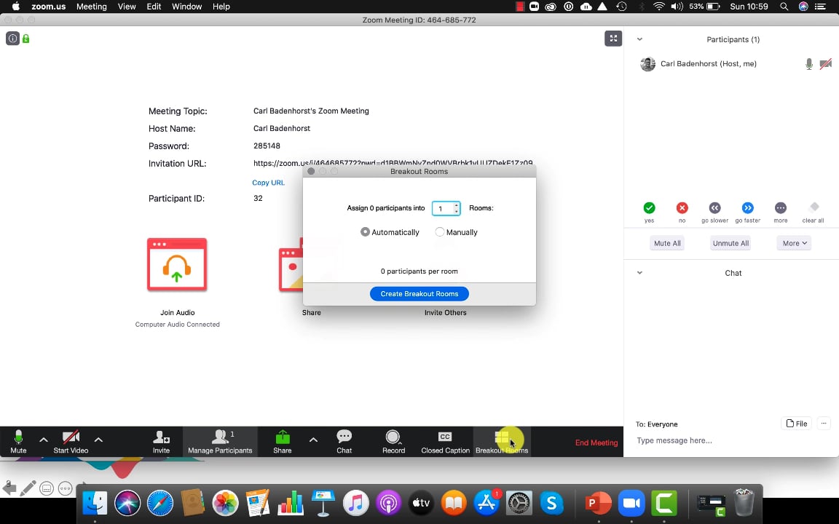839x524 pixels.
Task: Toggle Carl Badenhorst's video in participant list
Action: pyautogui.click(x=826, y=64)
